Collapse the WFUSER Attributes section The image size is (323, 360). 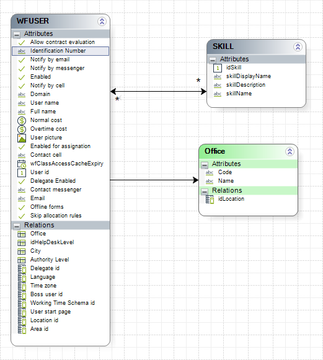[17, 35]
